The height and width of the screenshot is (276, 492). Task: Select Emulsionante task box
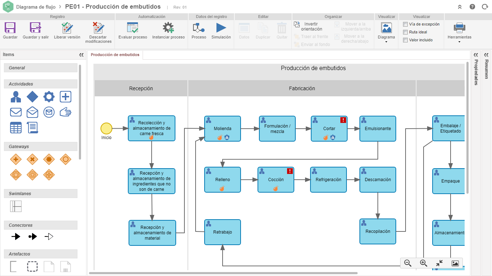[378, 129]
